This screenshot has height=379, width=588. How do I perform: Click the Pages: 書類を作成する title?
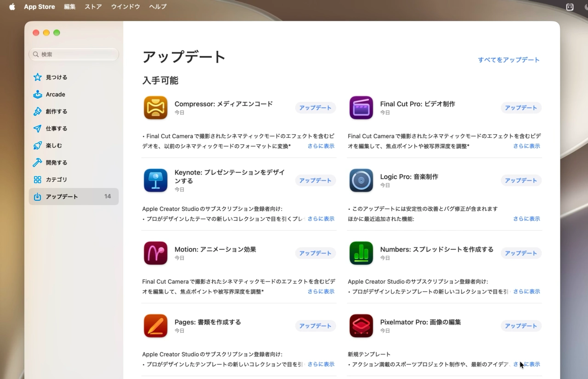tap(208, 322)
